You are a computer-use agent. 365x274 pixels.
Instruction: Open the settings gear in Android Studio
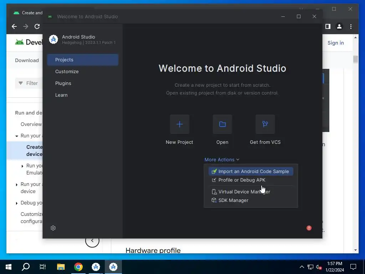53,228
